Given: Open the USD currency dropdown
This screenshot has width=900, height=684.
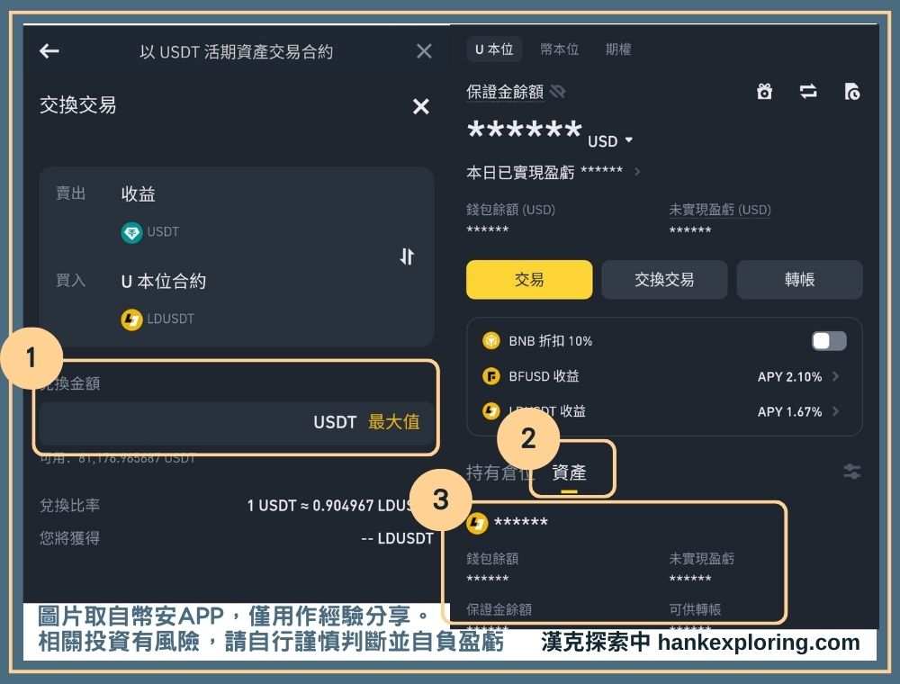Looking at the screenshot, I should click(x=610, y=141).
